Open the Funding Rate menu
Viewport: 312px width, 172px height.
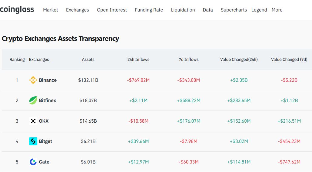click(149, 10)
